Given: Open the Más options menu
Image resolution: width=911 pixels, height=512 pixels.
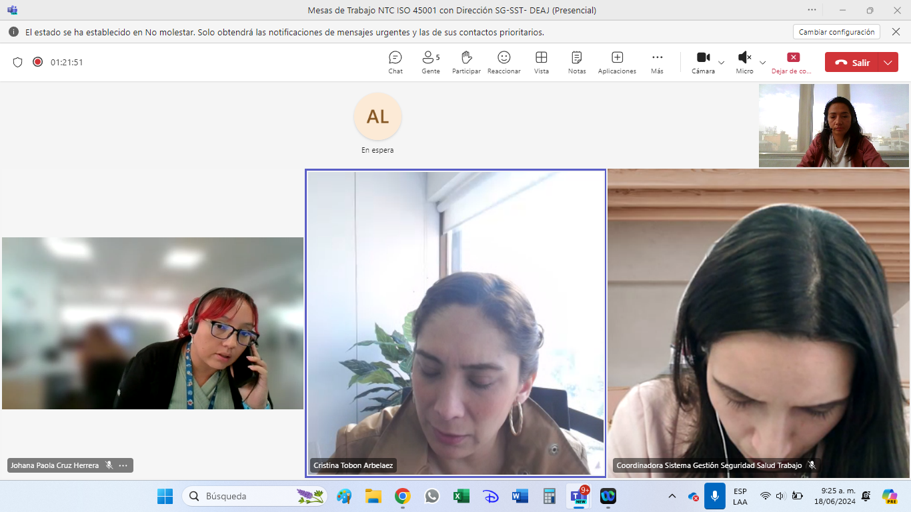Looking at the screenshot, I should tap(658, 62).
